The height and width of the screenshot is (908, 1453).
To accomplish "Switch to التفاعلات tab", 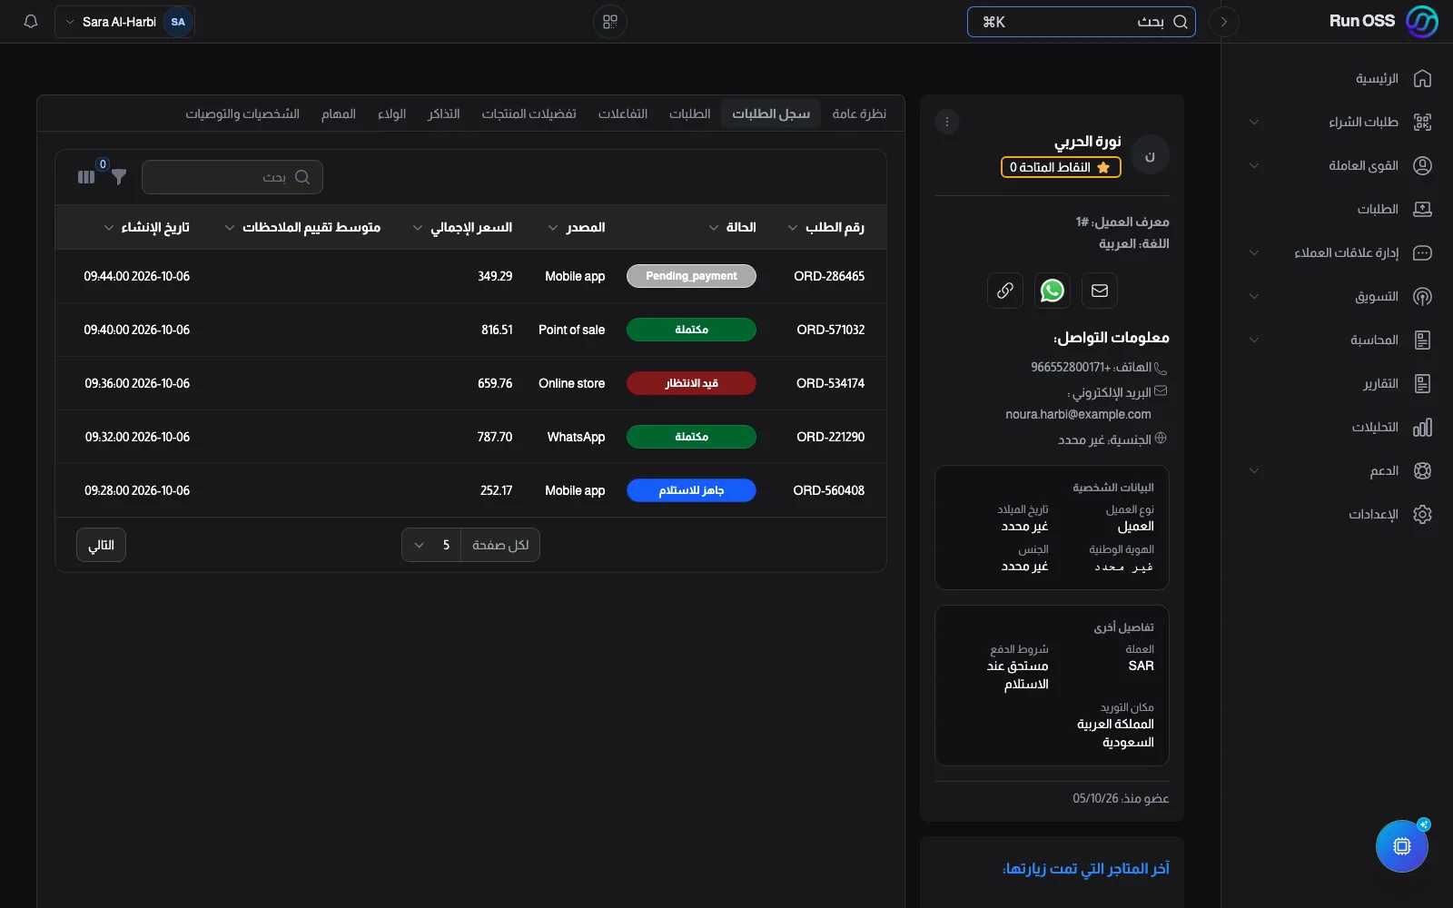I will click(x=623, y=113).
